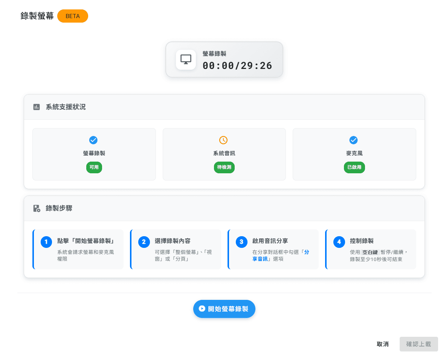Screen dimensions: 446x359
Task: Click the 確認上載 upload button
Action: tap(419, 344)
